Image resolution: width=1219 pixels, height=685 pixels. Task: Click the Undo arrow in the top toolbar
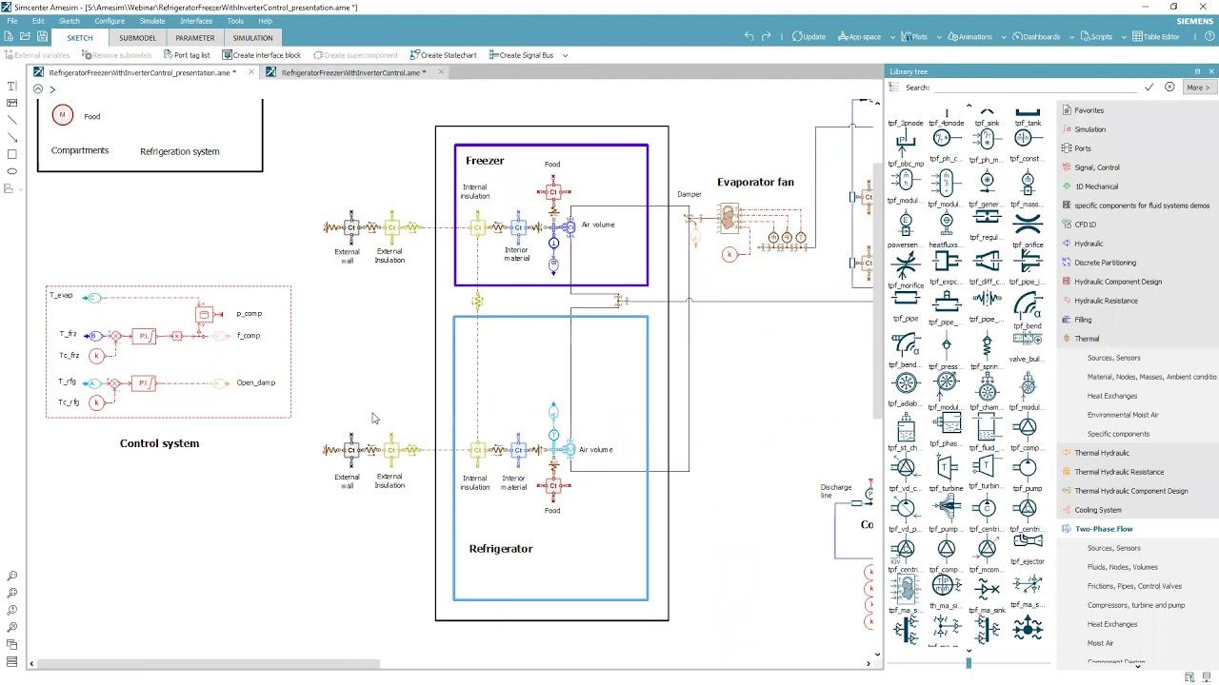[749, 37]
